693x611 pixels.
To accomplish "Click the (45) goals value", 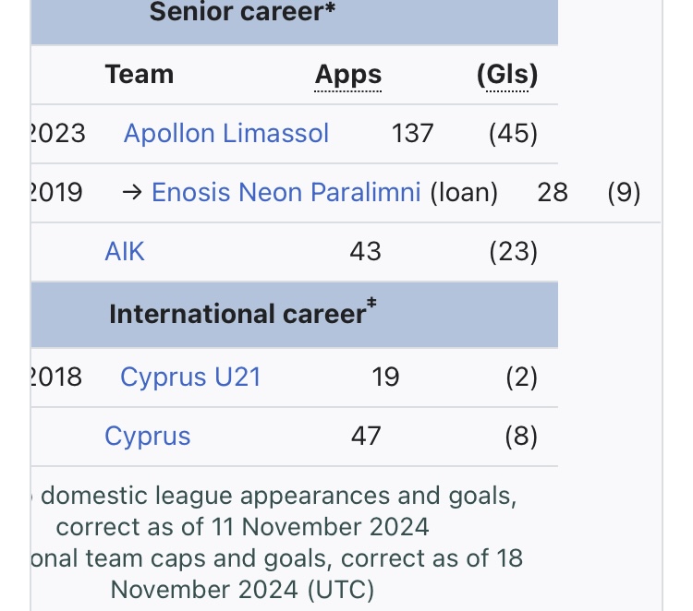I will [x=513, y=134].
